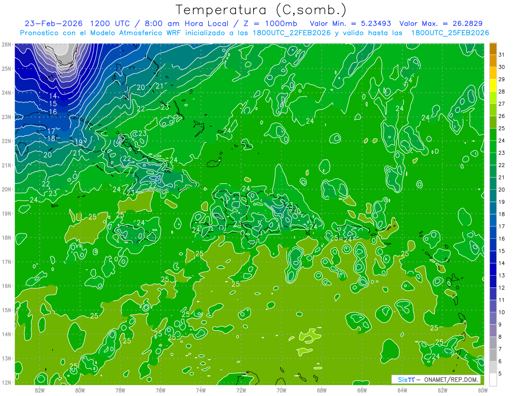Viewport: 513px width, 396px height.
Task: Click the 14N latitude axis label
Action: point(6,334)
